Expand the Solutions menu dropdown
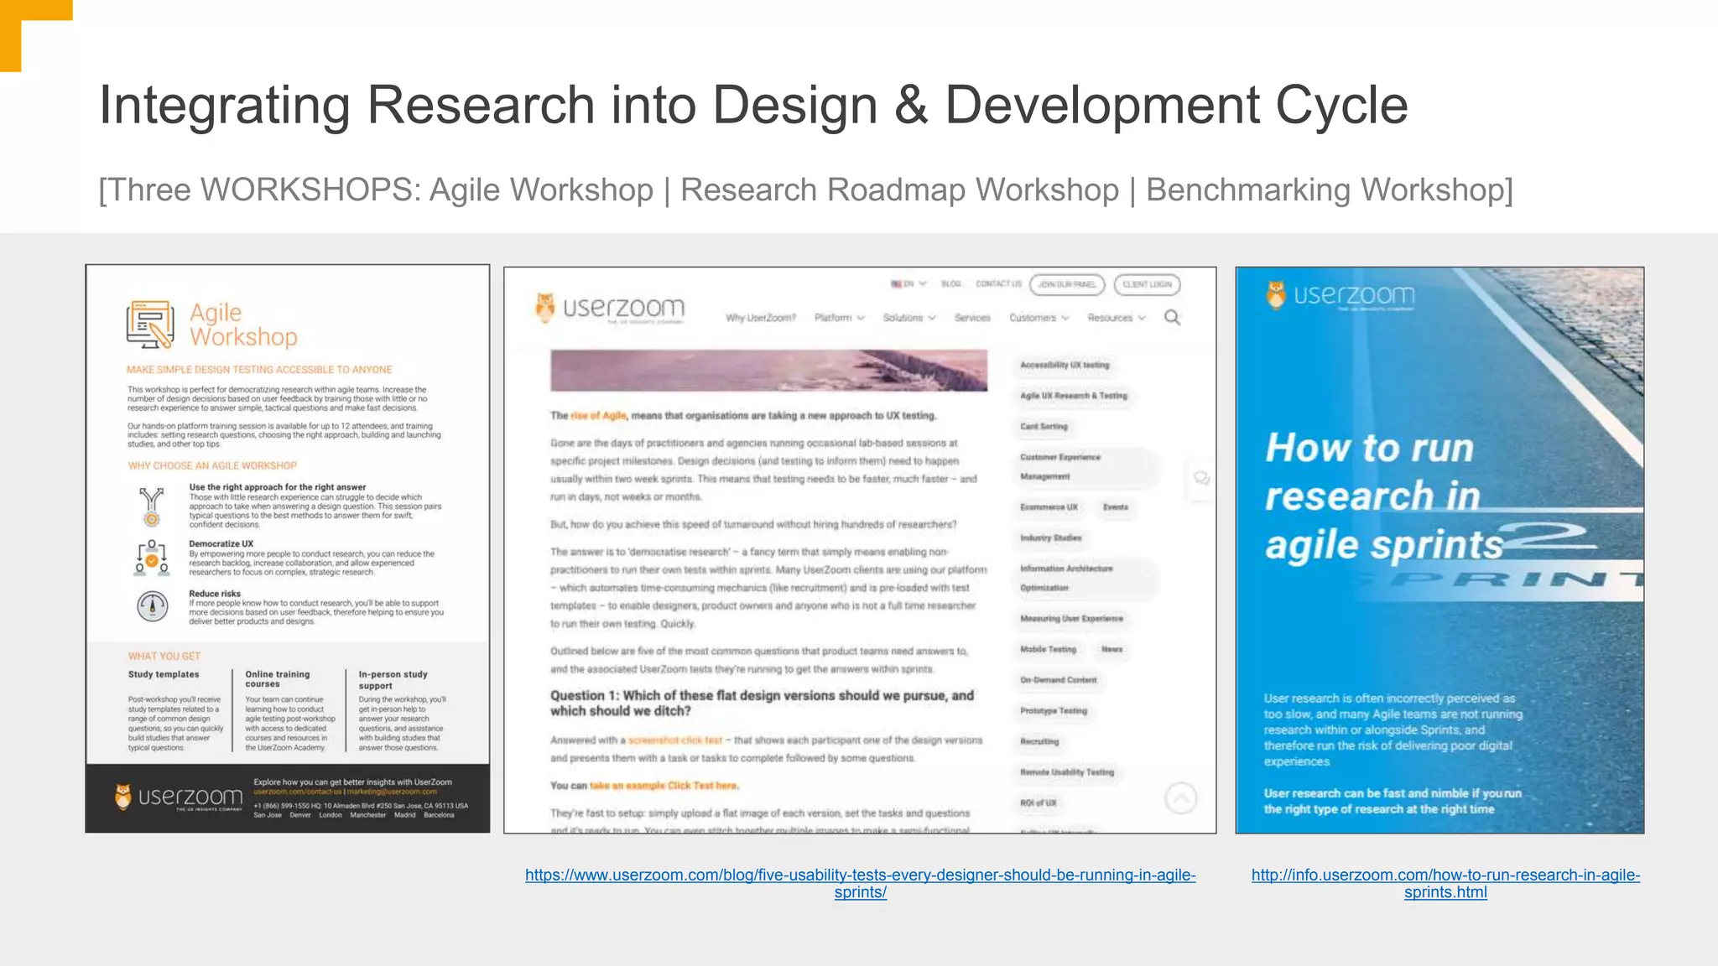The height and width of the screenshot is (966, 1718). (x=909, y=318)
